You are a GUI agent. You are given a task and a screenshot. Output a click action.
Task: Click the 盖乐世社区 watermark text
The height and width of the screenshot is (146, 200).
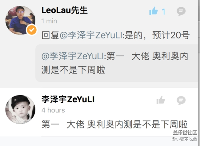(x=185, y=132)
